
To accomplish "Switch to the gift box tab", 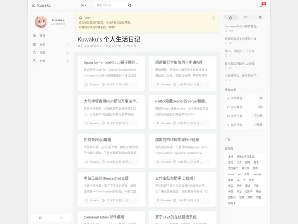I will tap(260, 17).
